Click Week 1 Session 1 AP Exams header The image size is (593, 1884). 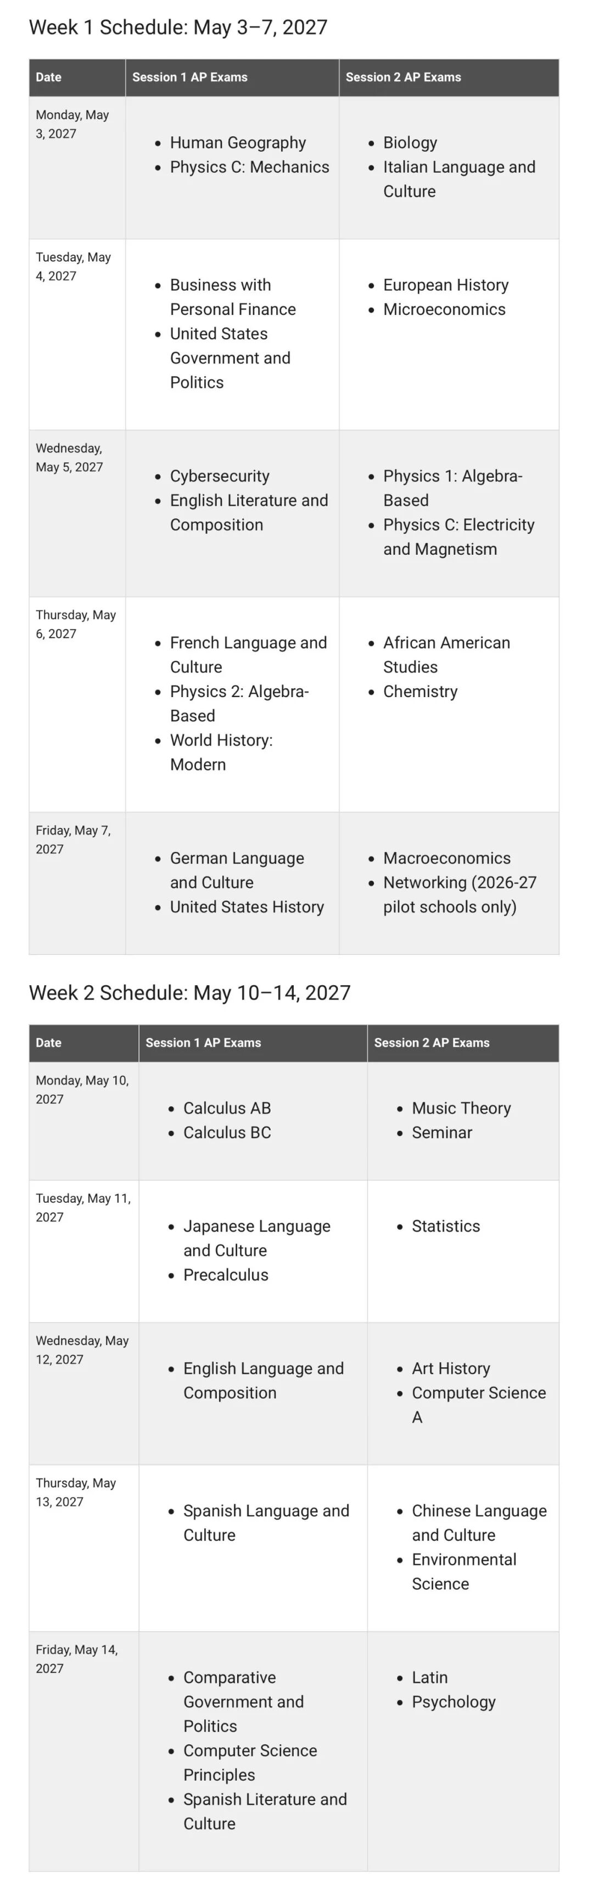click(x=190, y=77)
